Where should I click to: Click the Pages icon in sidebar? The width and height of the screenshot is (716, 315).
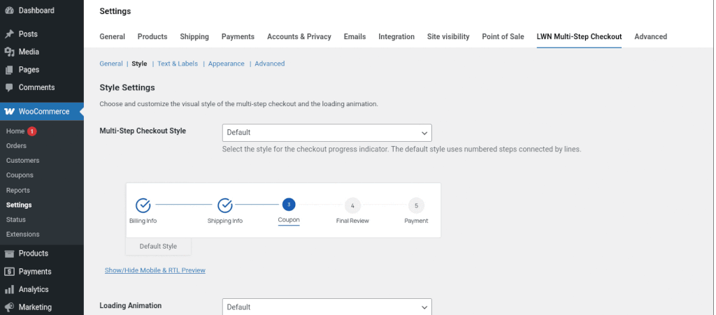pyautogui.click(x=9, y=70)
